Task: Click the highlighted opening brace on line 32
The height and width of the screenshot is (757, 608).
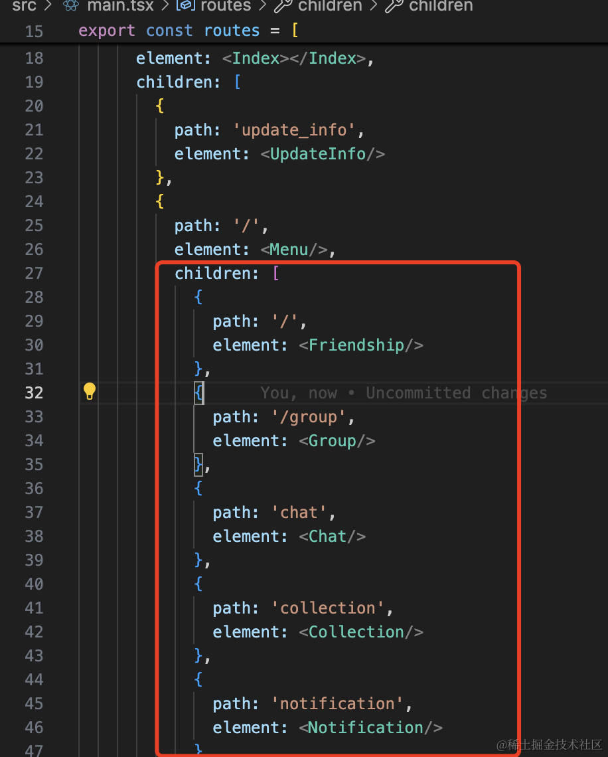Action: click(x=198, y=393)
